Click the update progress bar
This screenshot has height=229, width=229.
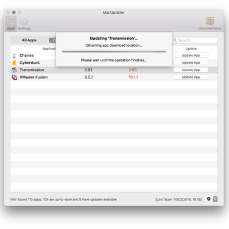114,52
